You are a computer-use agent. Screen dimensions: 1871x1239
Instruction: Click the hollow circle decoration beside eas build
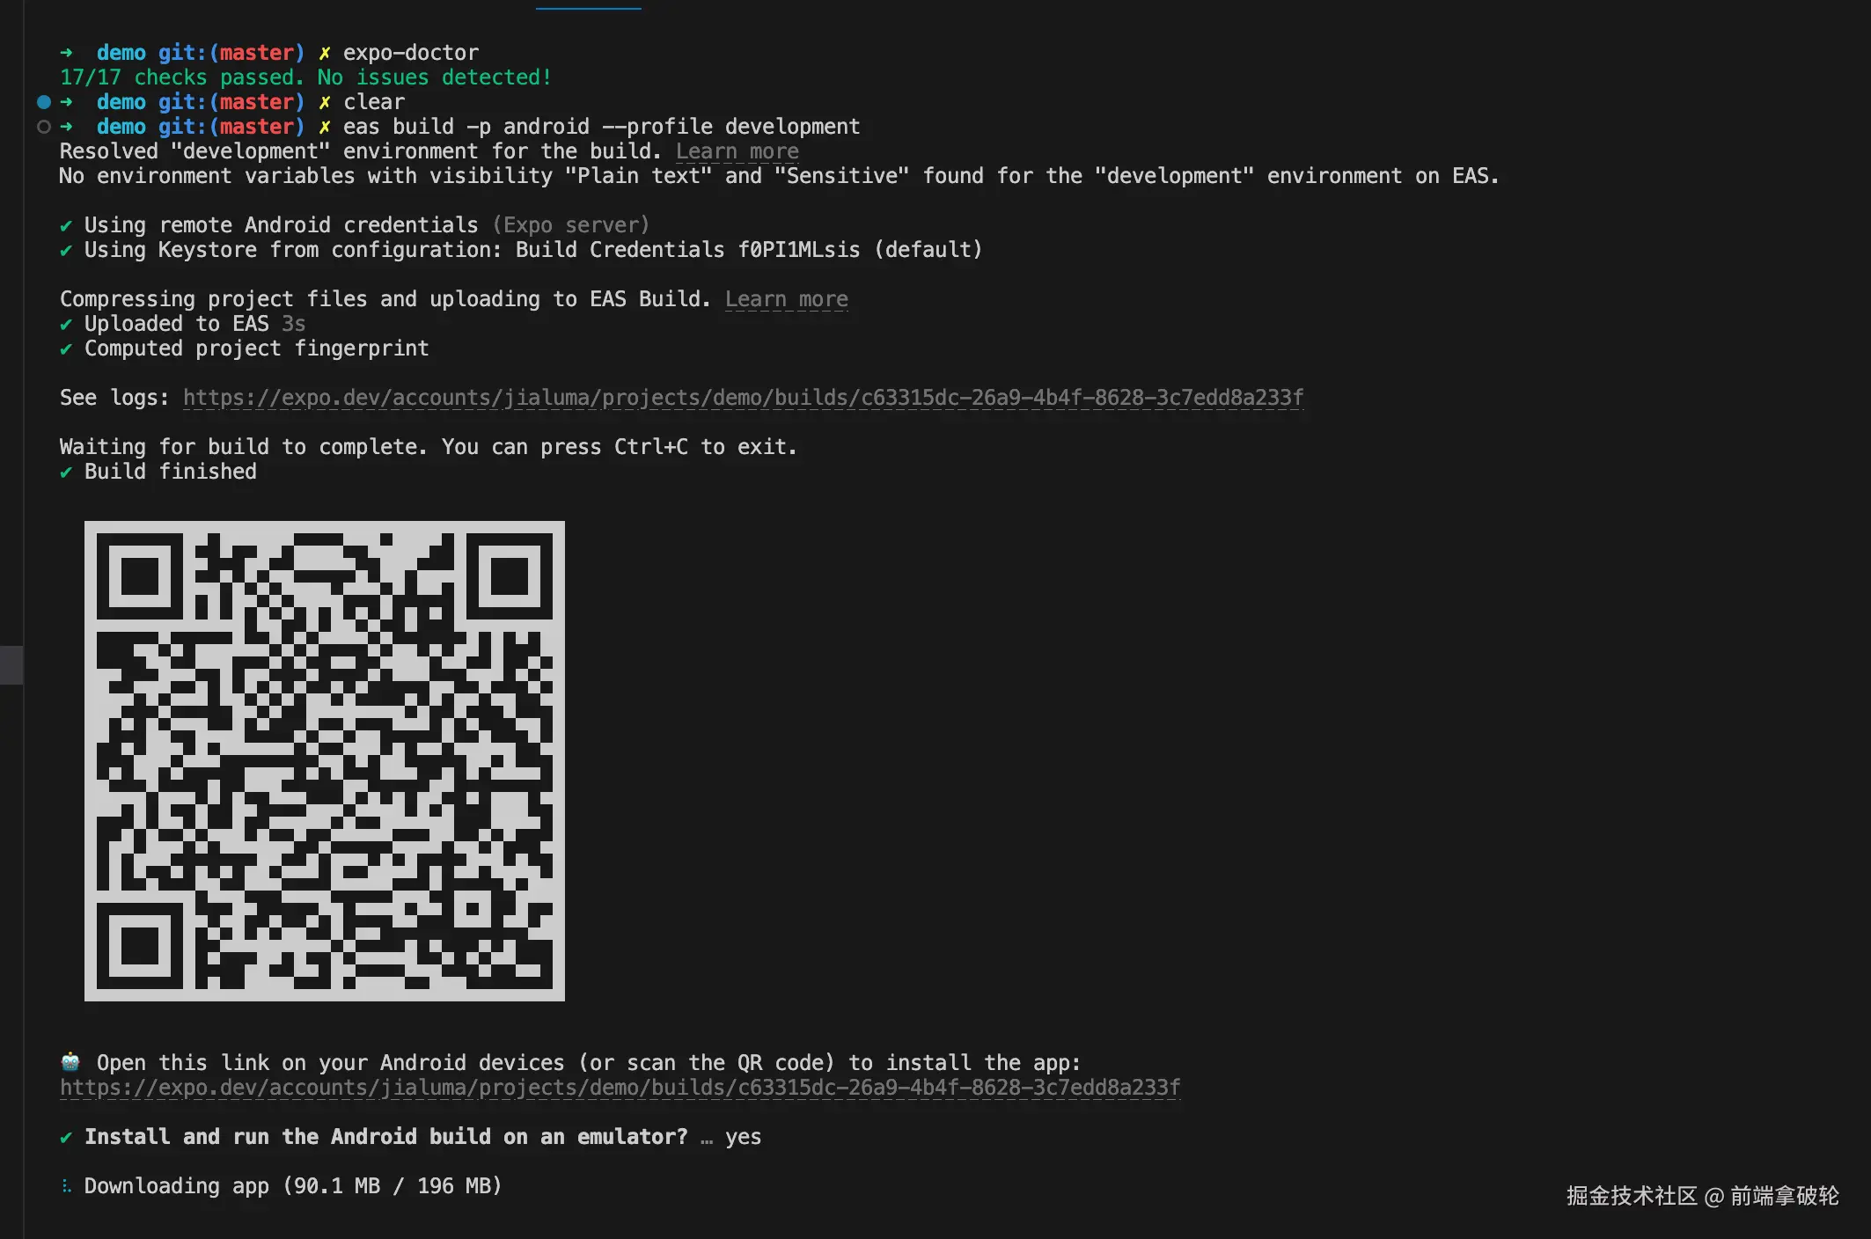(44, 127)
